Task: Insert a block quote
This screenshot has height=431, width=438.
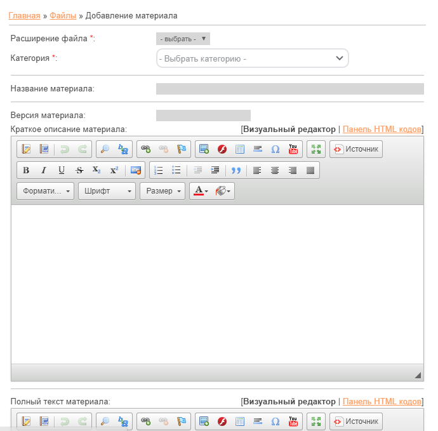Action: click(236, 170)
